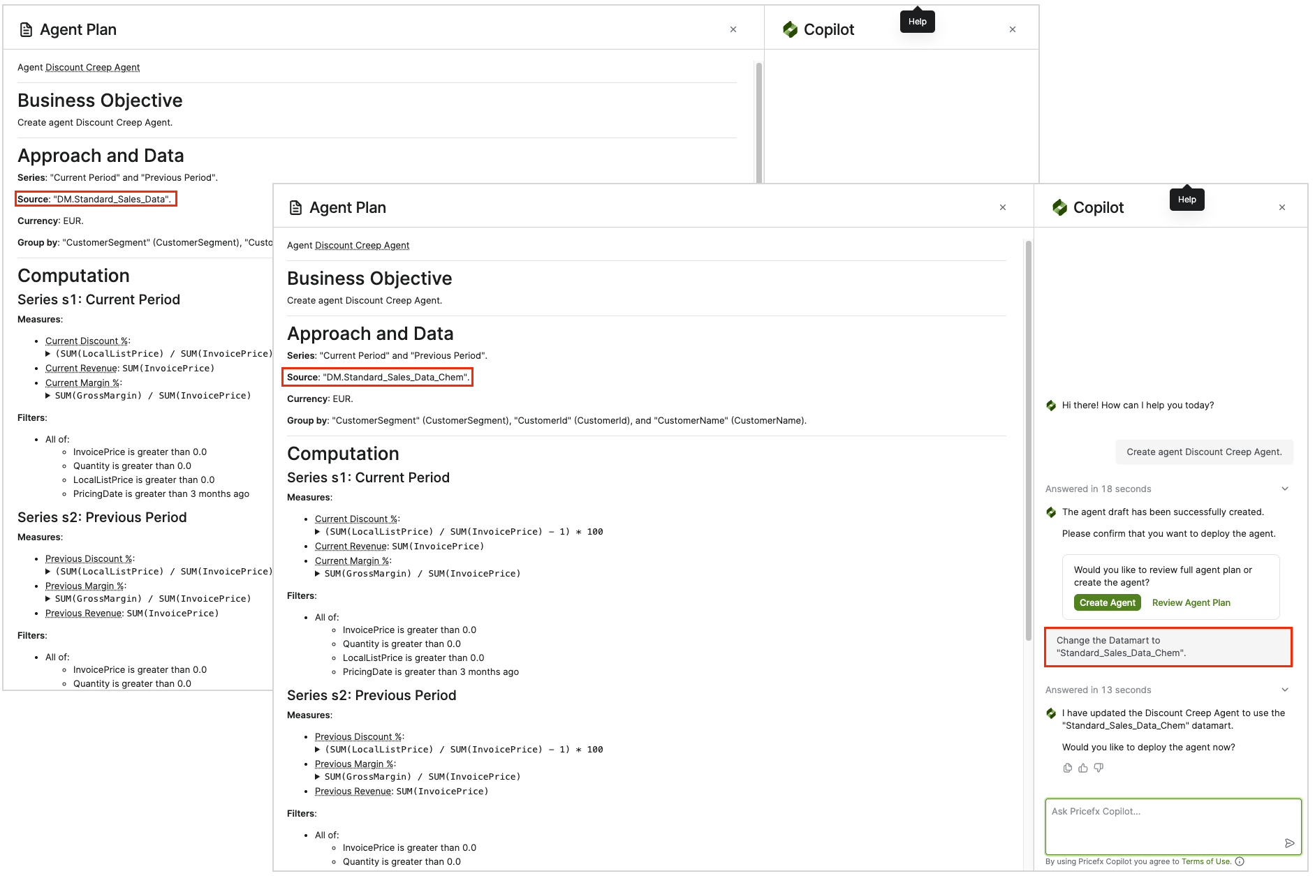
Task: Close the background Agent Plan panel
Action: tap(733, 29)
